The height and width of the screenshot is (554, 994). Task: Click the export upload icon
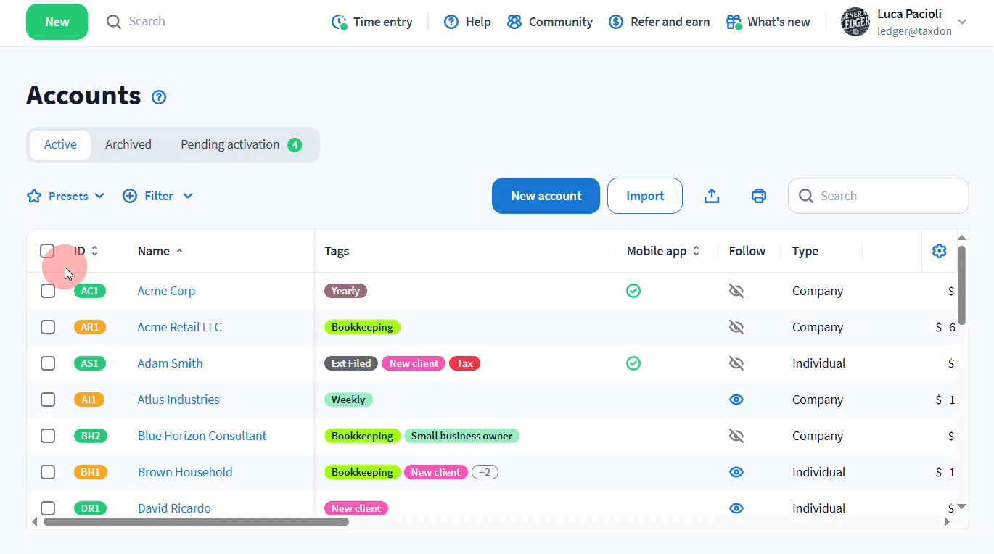pyautogui.click(x=712, y=196)
